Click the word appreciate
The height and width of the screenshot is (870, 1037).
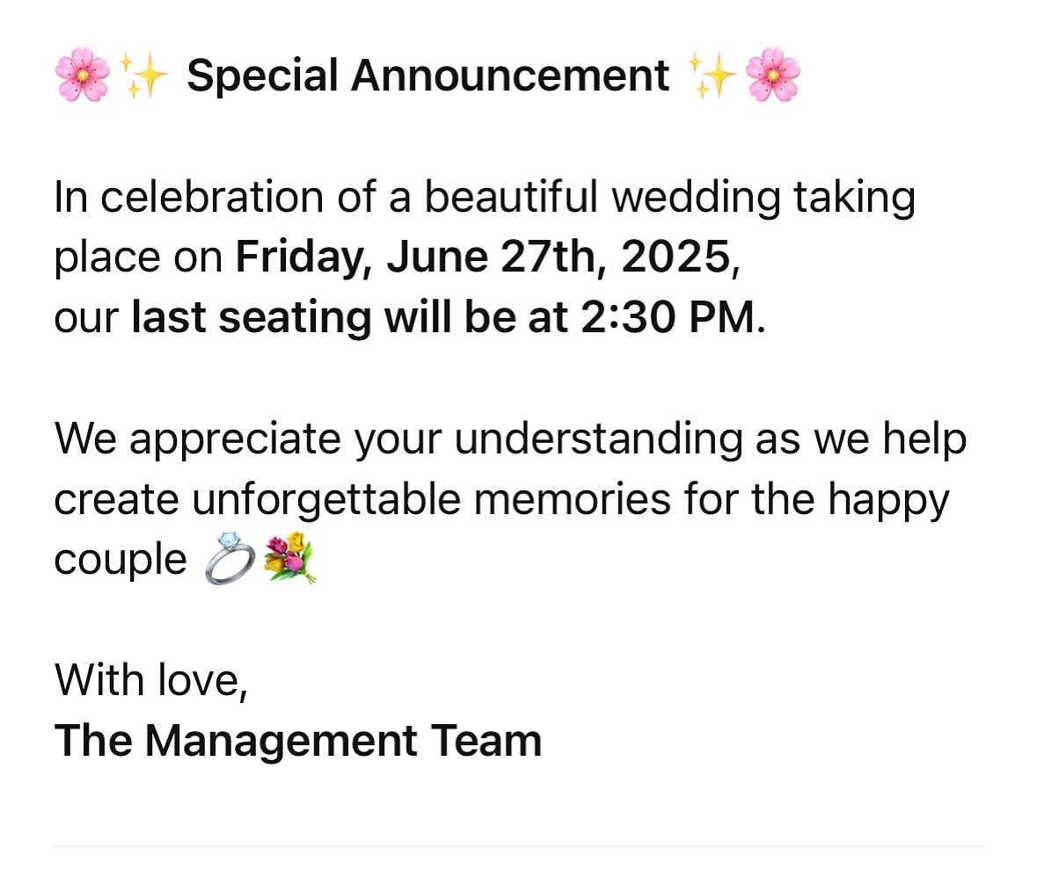pos(235,439)
